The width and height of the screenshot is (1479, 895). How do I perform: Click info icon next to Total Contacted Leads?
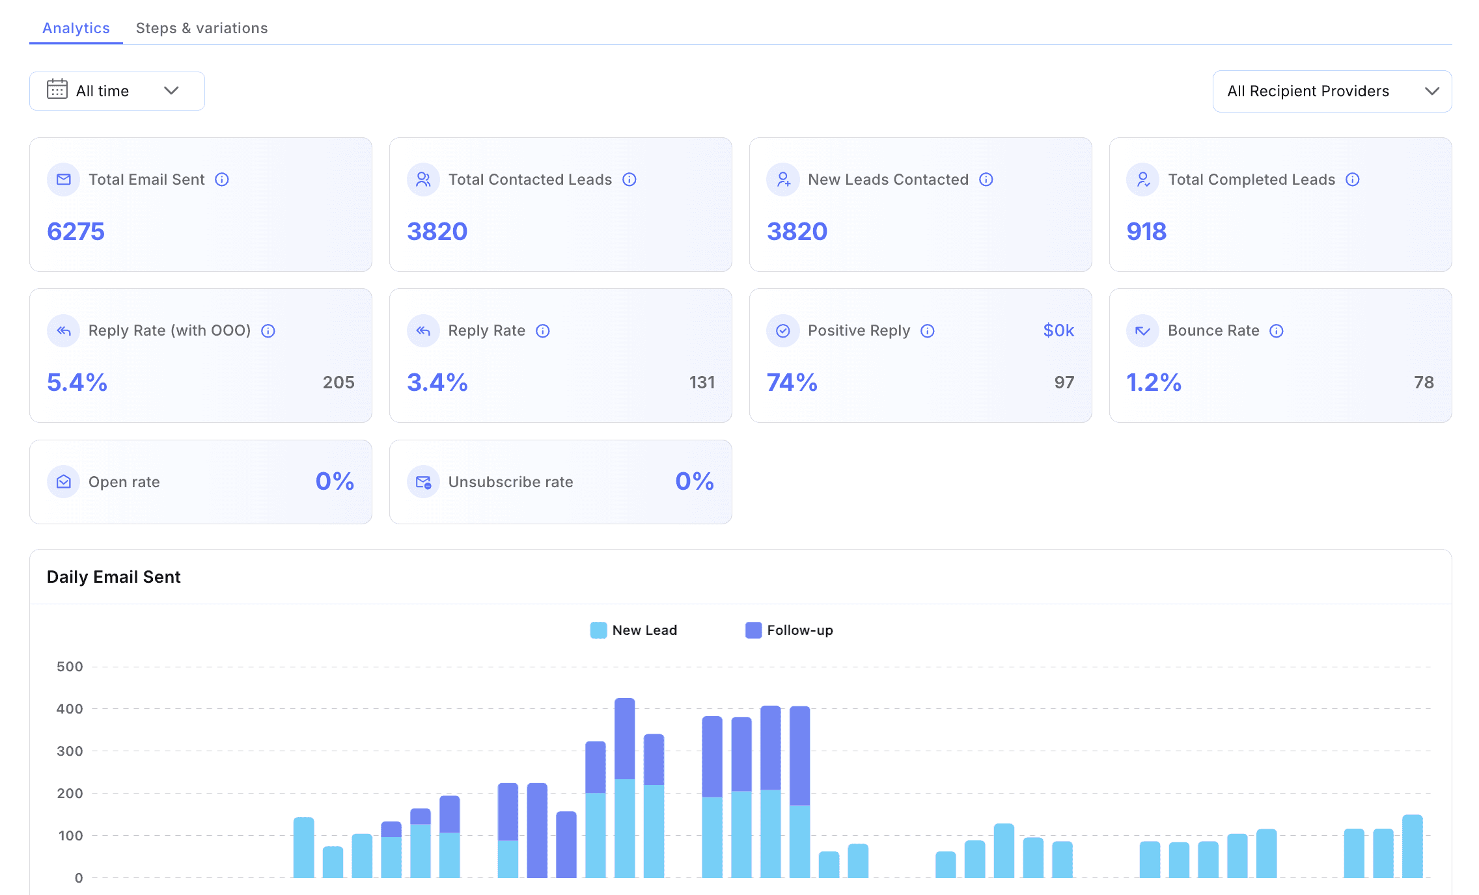[x=629, y=180]
